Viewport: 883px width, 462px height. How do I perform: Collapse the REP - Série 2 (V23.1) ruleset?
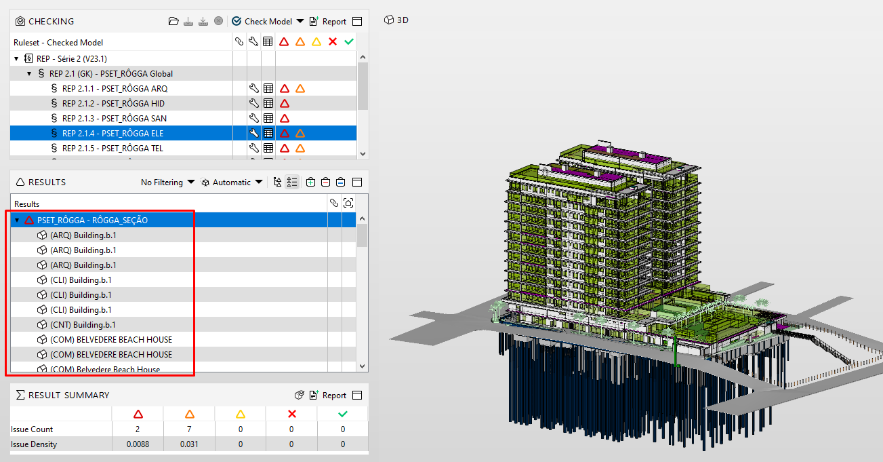coord(16,59)
